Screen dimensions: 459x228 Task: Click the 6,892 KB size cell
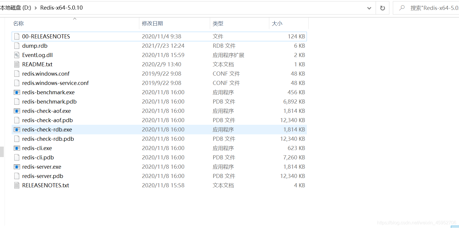294,101
